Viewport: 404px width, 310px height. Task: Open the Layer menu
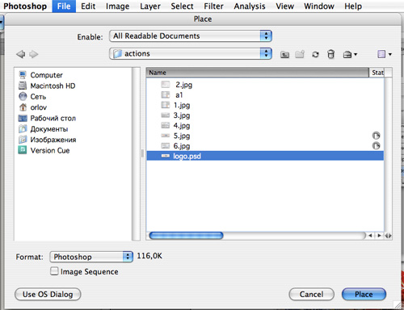(150, 6)
